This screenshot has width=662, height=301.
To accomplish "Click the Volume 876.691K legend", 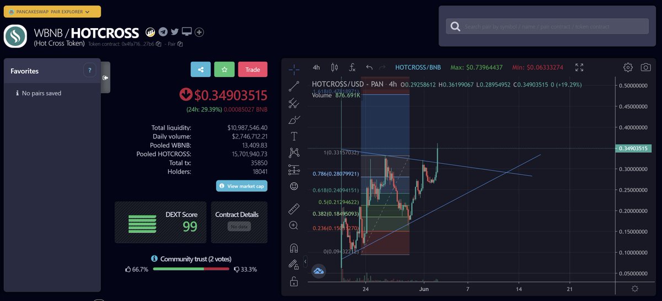I will click(x=336, y=95).
